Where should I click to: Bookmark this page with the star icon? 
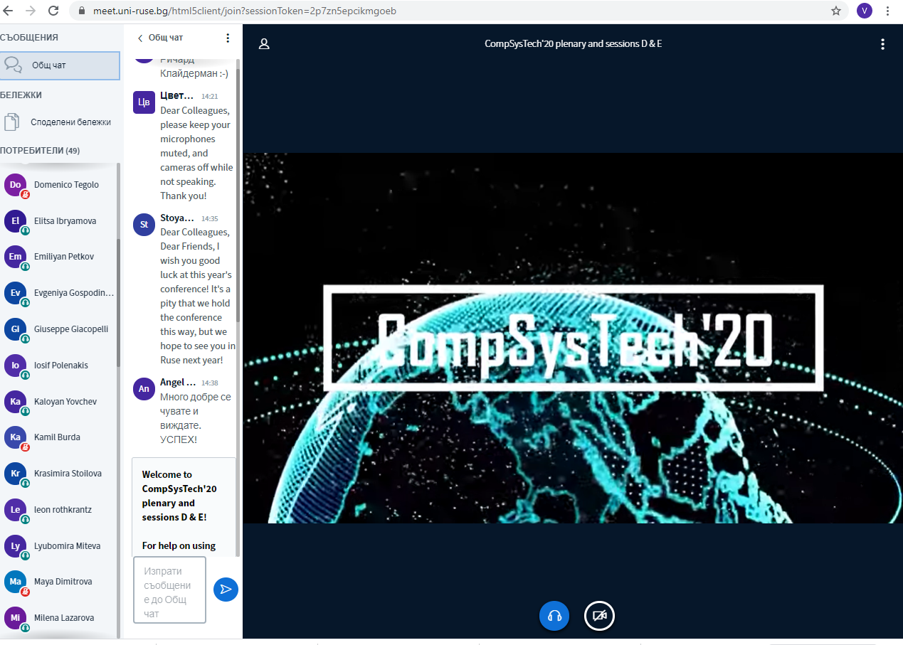(x=836, y=11)
